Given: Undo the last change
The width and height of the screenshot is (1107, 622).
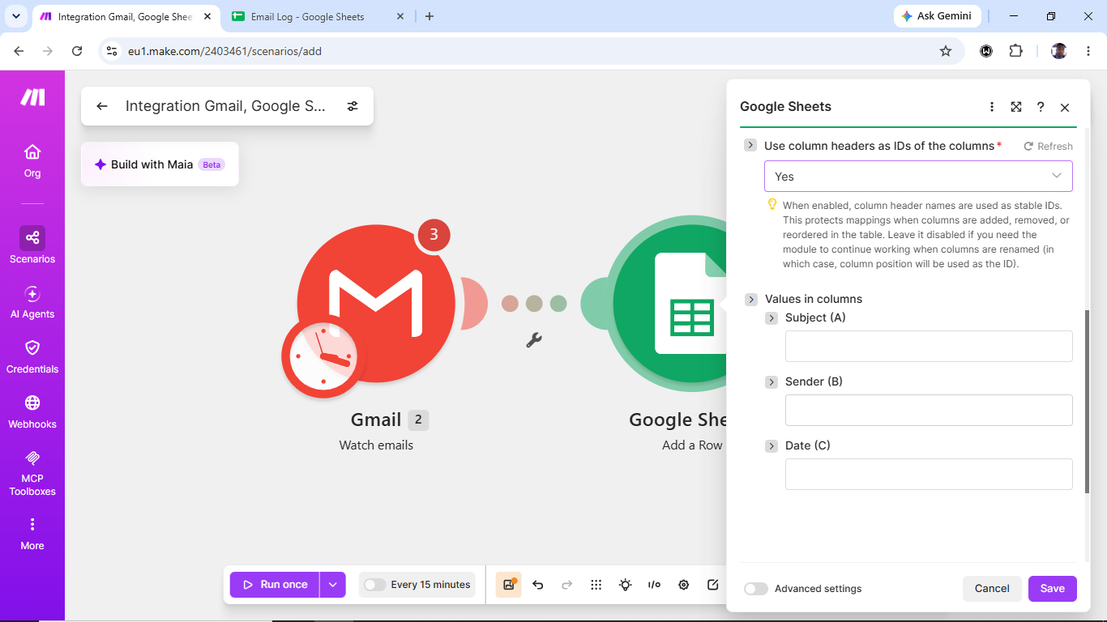Looking at the screenshot, I should point(537,585).
